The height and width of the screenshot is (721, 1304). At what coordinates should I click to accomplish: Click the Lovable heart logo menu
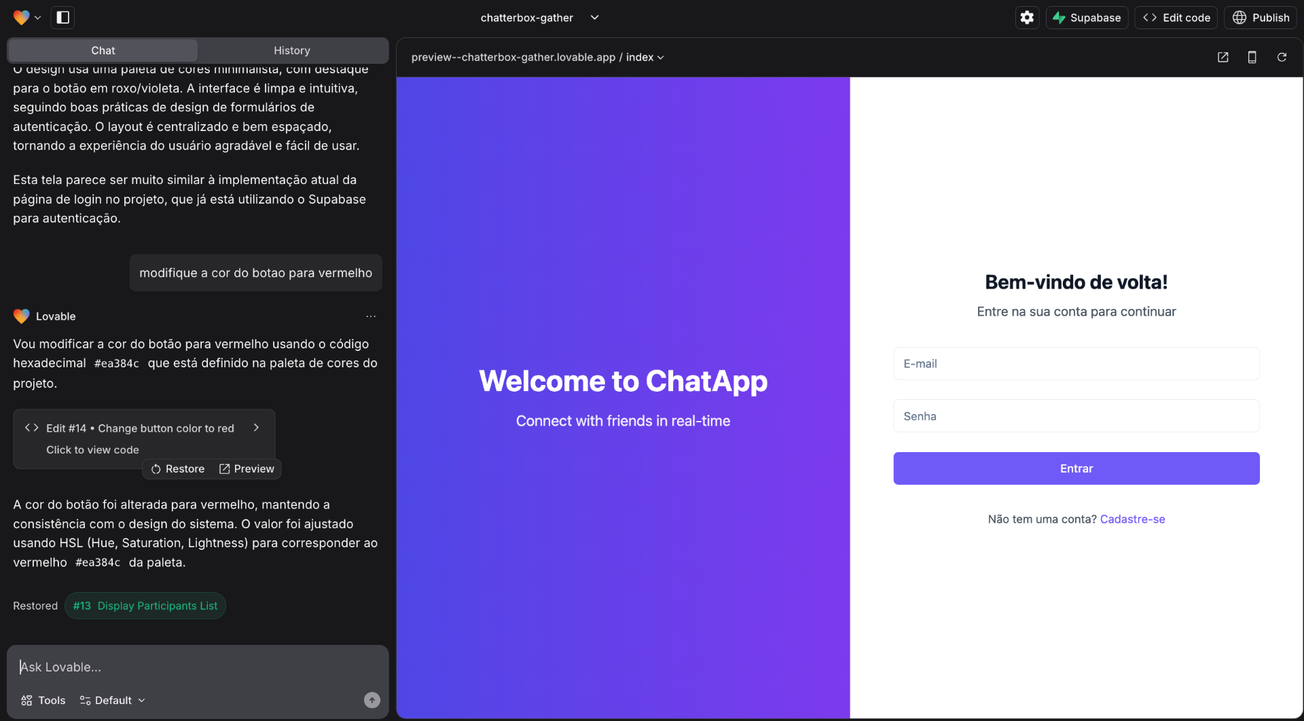click(x=26, y=18)
